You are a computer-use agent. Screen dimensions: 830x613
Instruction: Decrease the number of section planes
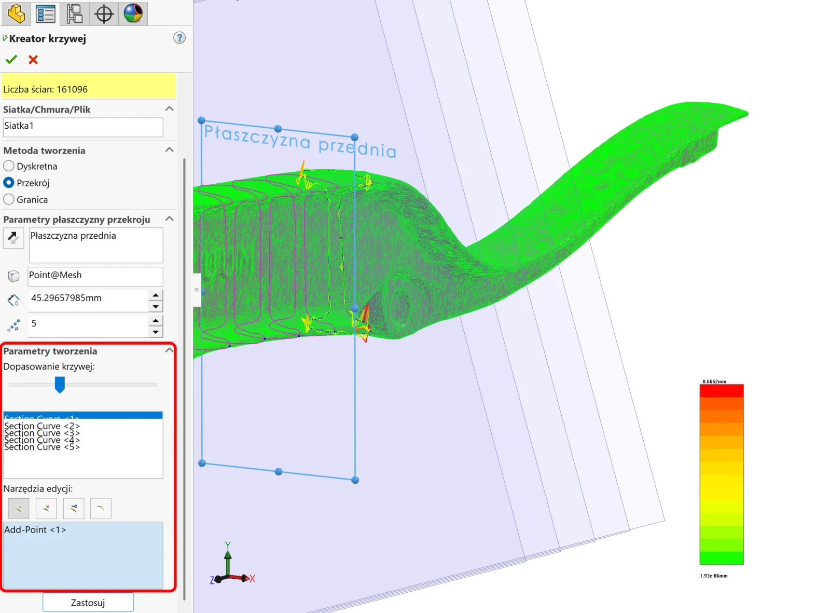pyautogui.click(x=156, y=332)
